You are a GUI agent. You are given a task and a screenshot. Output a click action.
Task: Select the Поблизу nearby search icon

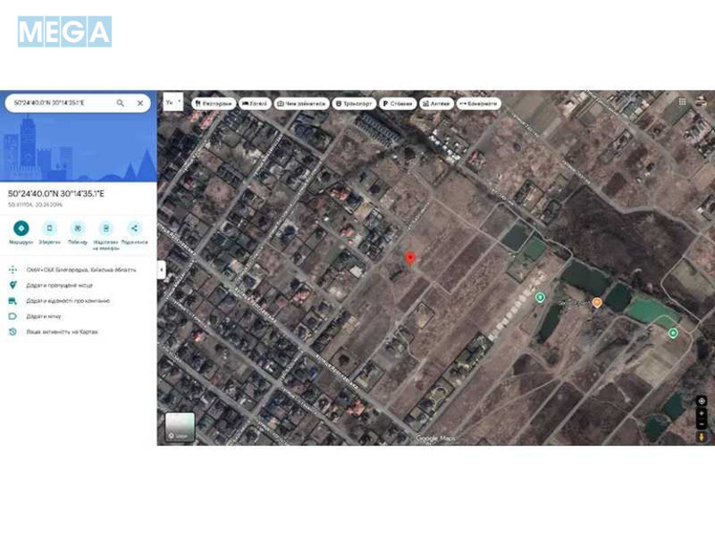tap(77, 227)
